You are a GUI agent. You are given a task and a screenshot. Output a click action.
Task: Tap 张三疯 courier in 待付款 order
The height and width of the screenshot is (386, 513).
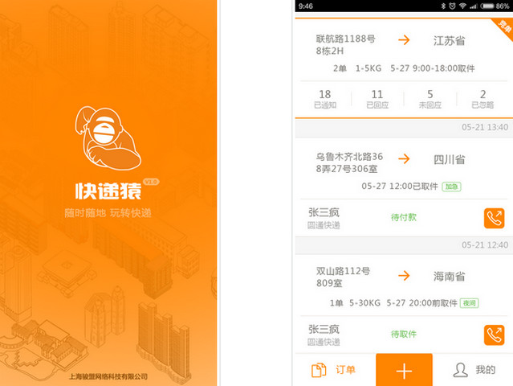point(324,212)
